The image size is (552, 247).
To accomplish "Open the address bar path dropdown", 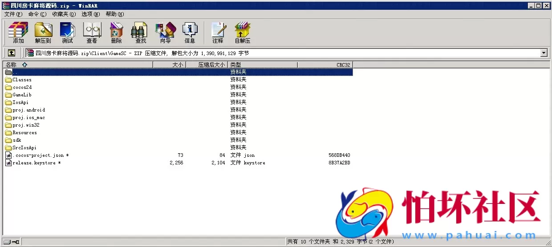I will (544, 53).
